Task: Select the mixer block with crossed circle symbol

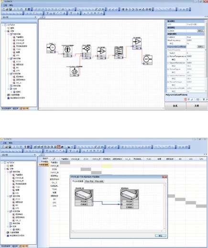Action: click(87, 52)
